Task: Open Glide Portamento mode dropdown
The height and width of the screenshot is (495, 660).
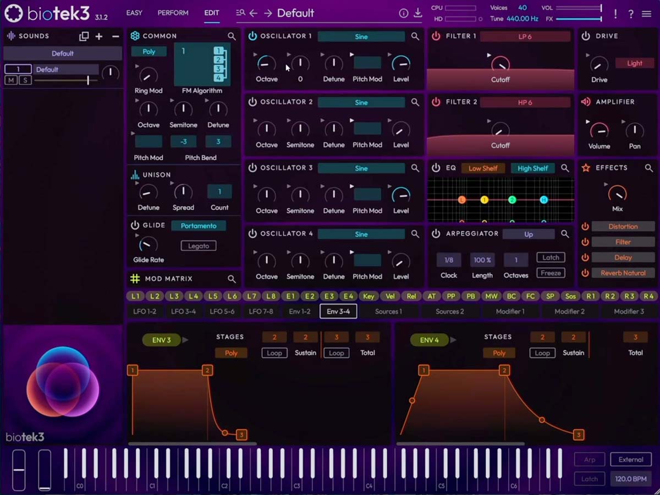Action: coord(199,226)
